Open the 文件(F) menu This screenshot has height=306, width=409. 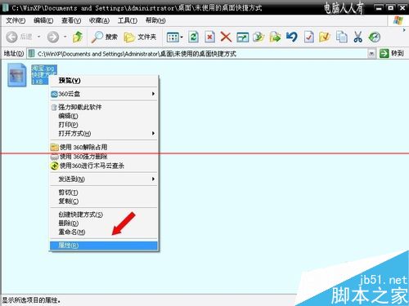tap(16, 20)
